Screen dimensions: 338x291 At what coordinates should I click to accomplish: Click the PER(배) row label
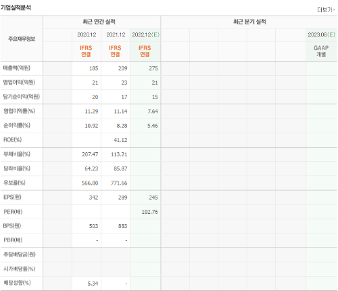(x=13, y=212)
